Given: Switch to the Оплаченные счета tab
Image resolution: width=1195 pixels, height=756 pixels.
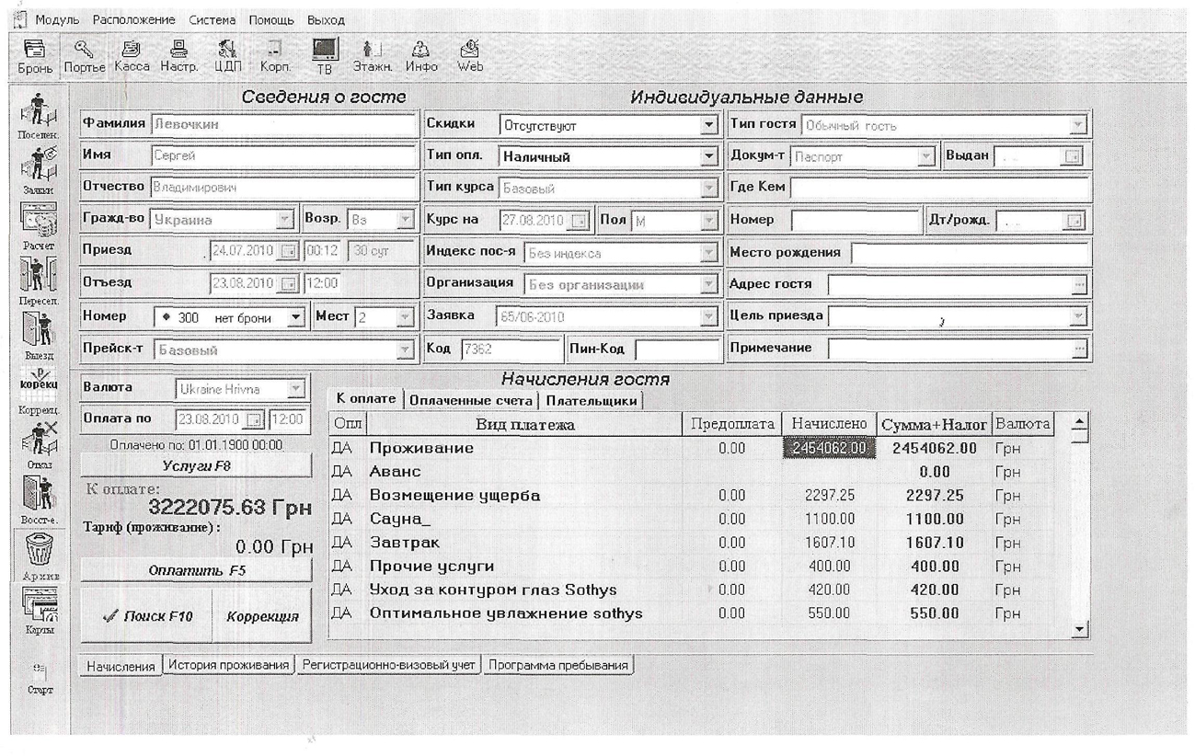Looking at the screenshot, I should pos(470,400).
